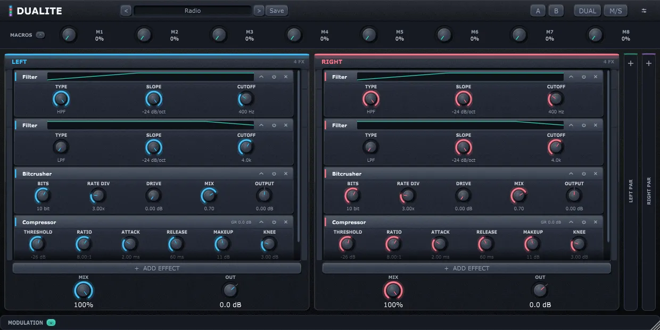Click the Right Compressor THRESHOLD knob

pos(348,244)
